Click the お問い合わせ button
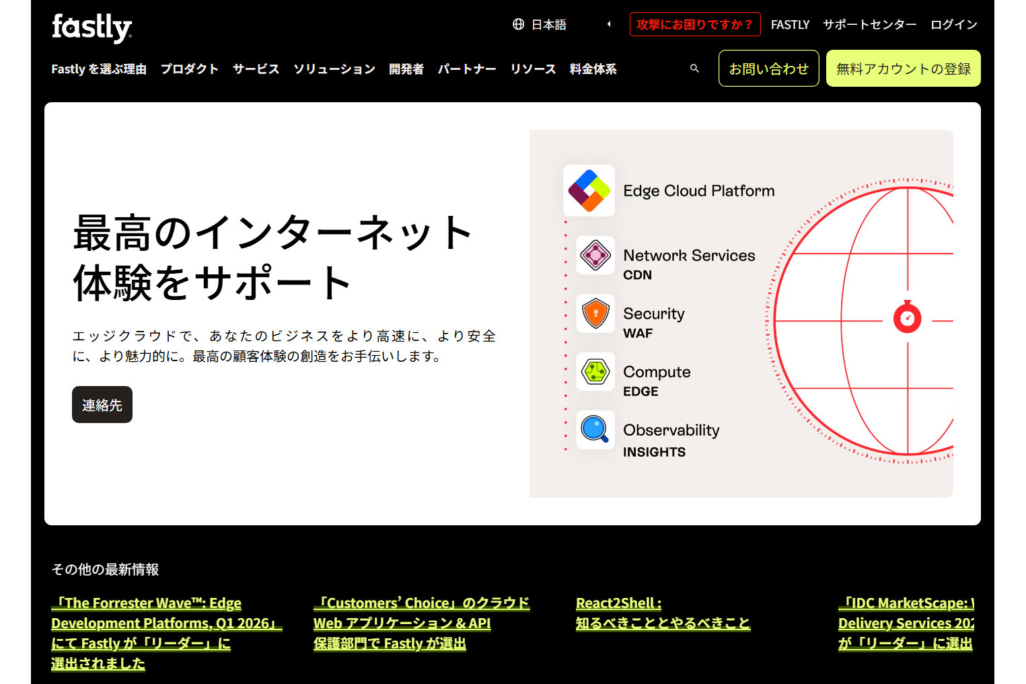This screenshot has height=684, width=1026. [769, 69]
